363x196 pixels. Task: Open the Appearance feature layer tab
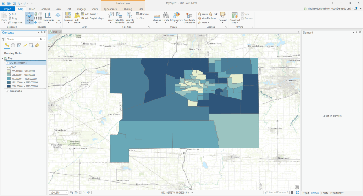coord(110,9)
